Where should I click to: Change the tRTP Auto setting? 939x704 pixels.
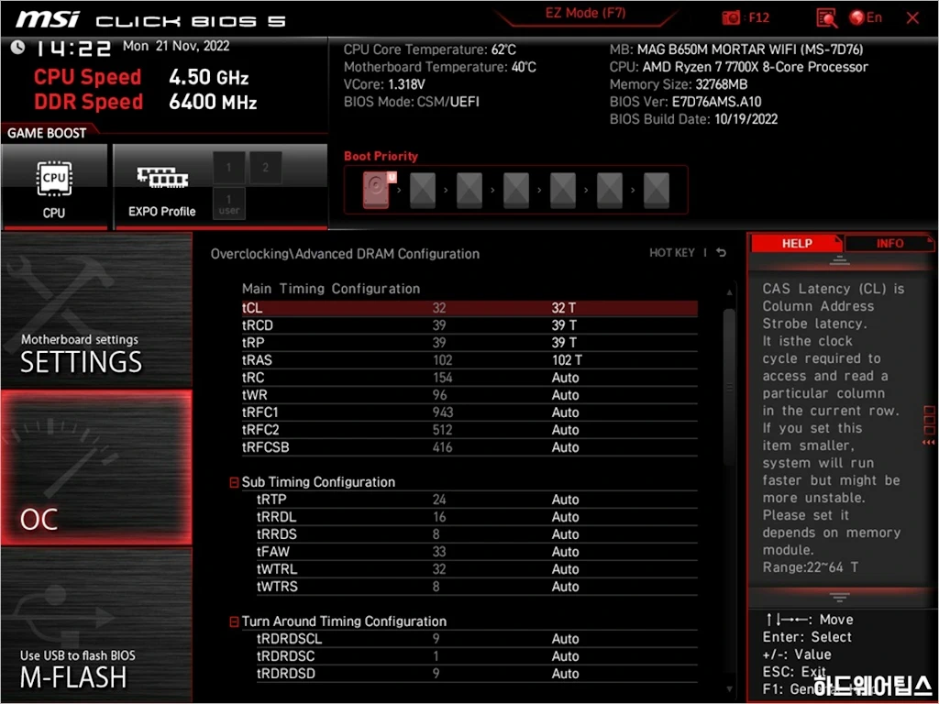[565, 500]
